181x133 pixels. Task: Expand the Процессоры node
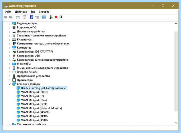point(10,80)
